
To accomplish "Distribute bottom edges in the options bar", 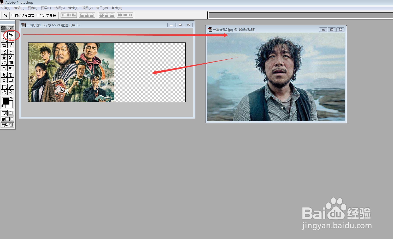I will (112, 15).
